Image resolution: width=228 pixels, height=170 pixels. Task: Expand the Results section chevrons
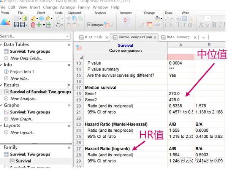pyautogui.click(x=69, y=85)
